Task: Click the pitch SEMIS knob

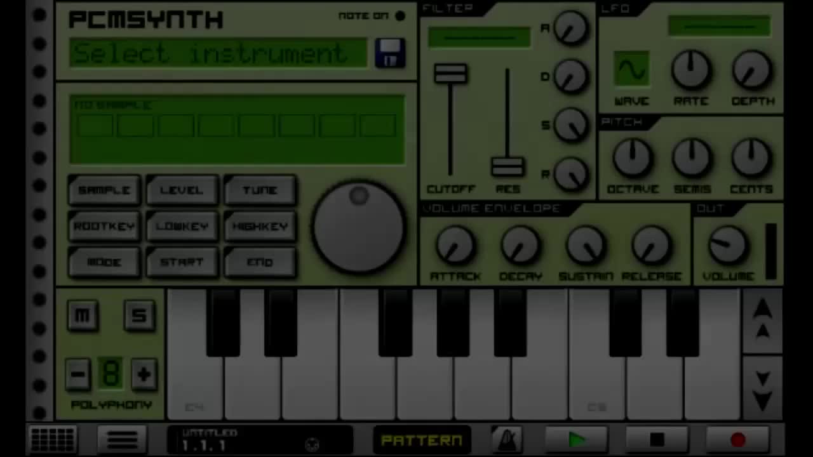Action: point(692,158)
